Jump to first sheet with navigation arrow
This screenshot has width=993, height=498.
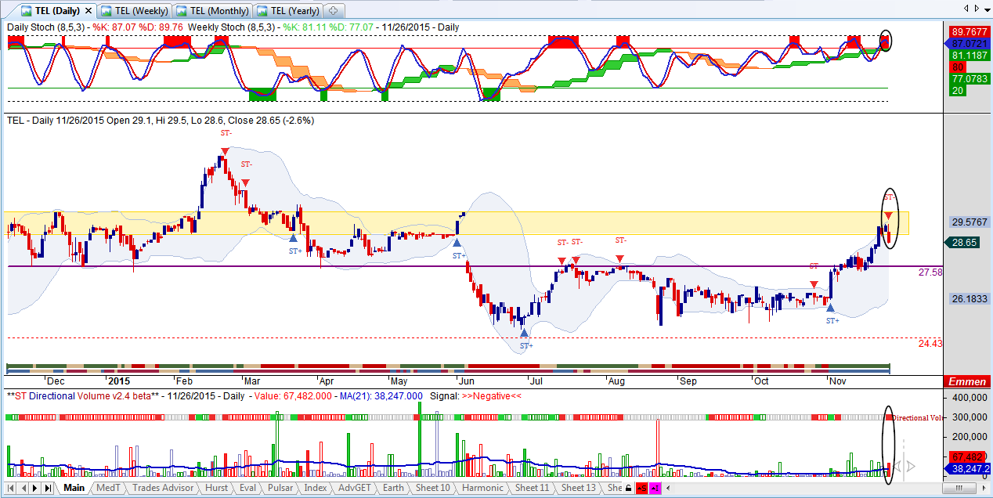pos(10,488)
